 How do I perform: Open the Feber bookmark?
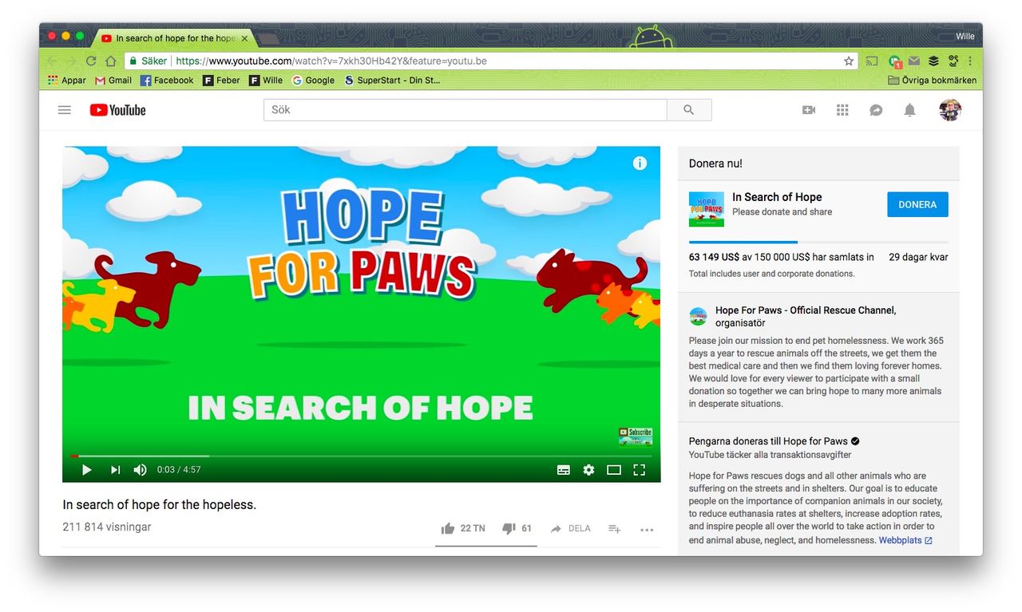click(221, 80)
